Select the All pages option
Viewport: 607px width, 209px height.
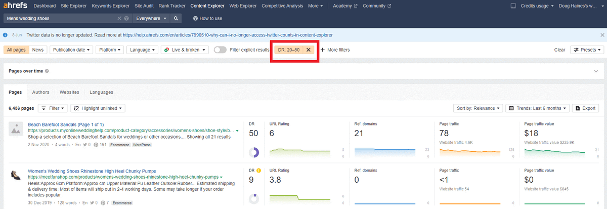(16, 50)
